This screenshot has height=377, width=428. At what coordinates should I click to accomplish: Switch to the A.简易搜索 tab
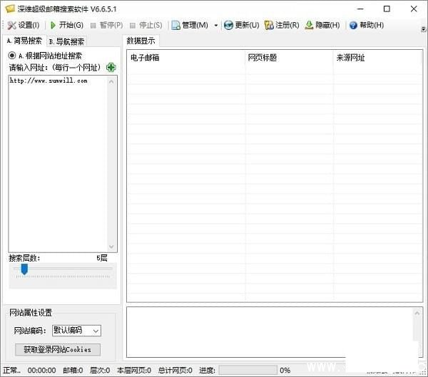point(24,41)
